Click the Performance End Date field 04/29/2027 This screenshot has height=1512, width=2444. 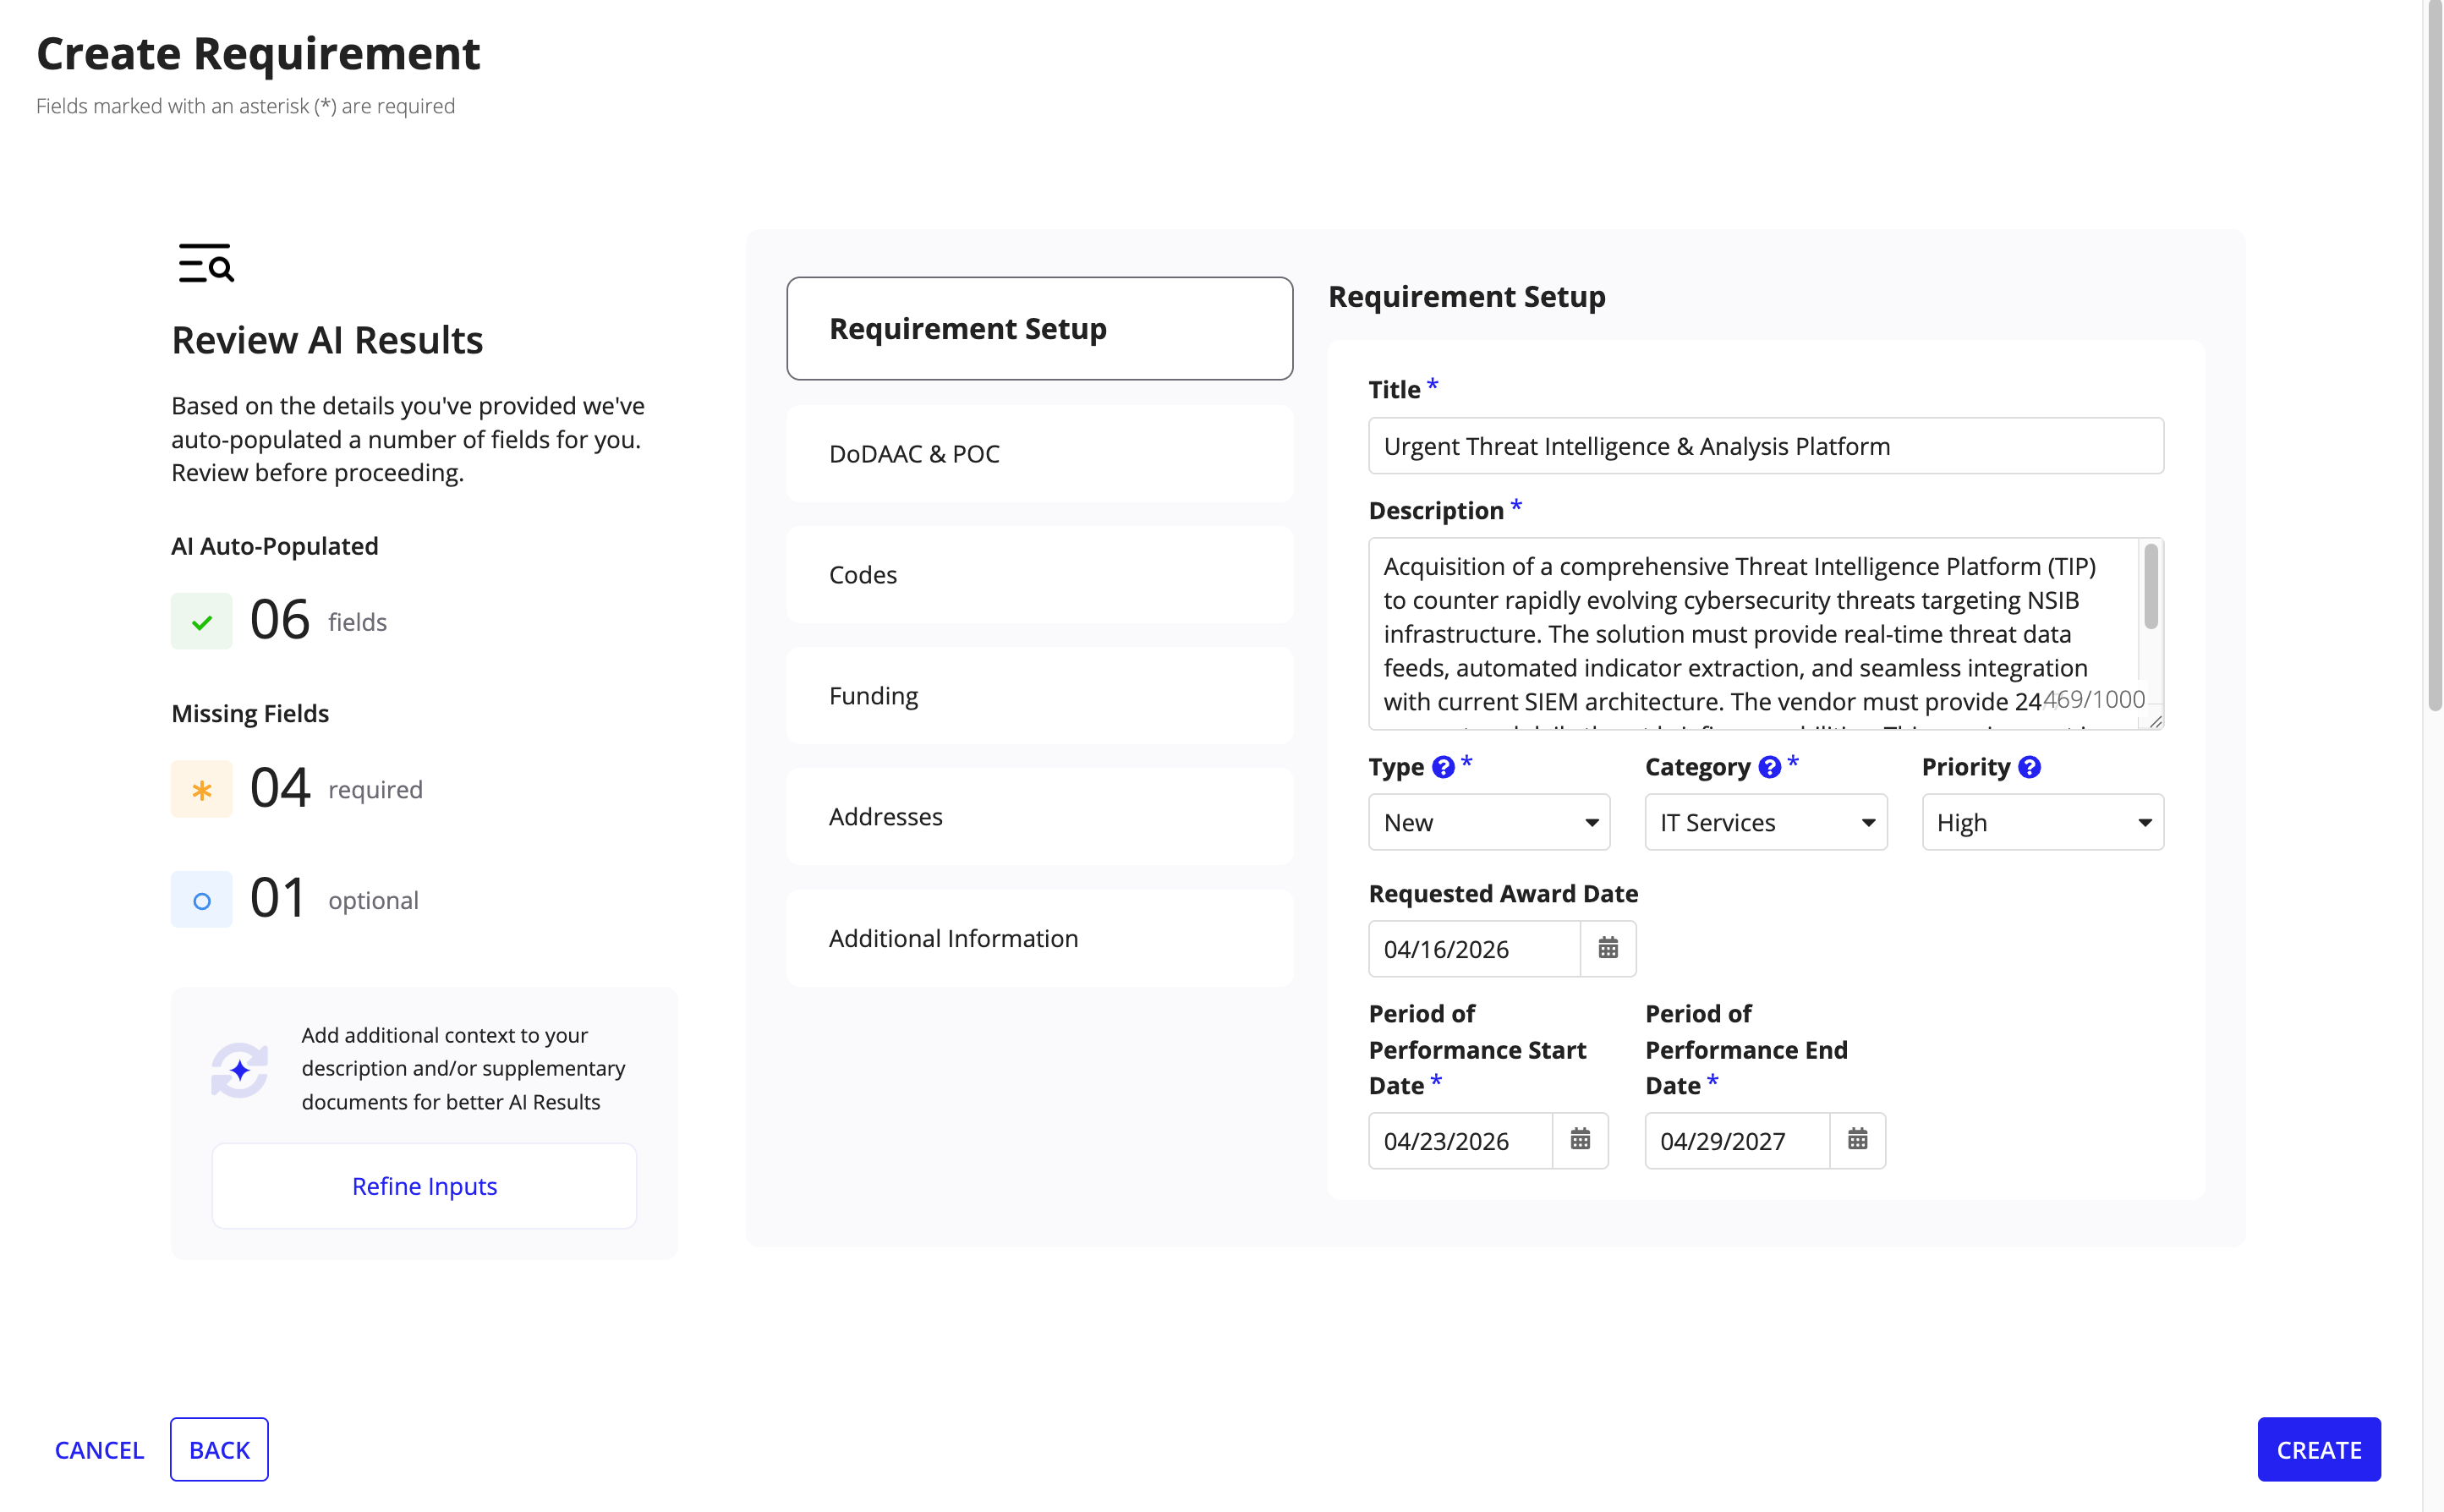tap(1737, 1140)
